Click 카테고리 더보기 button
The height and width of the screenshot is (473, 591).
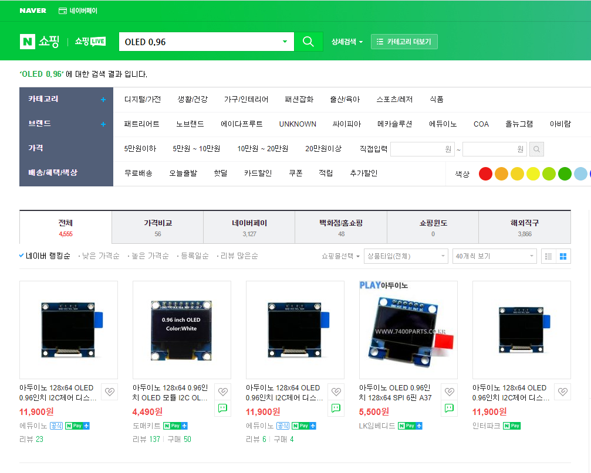[404, 42]
